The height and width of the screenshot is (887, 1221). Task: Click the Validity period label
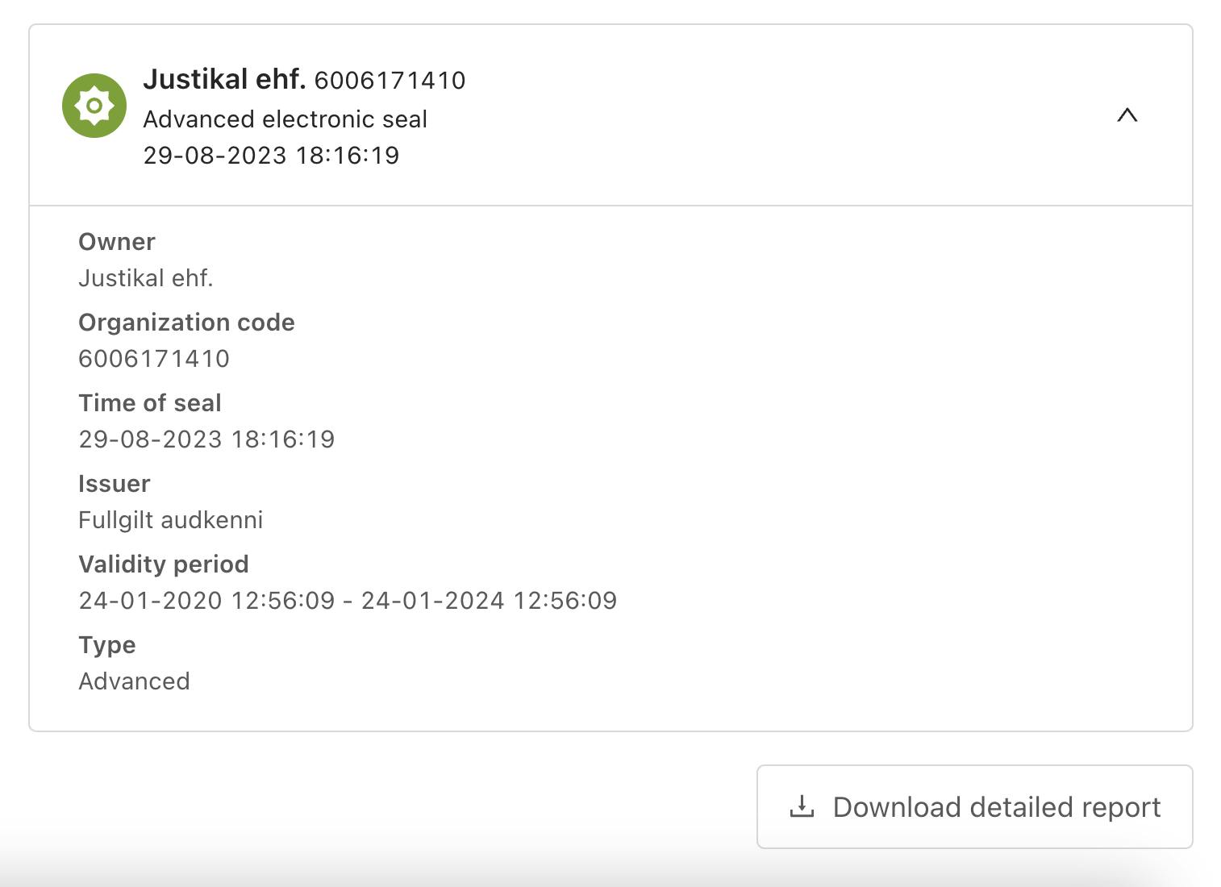[x=164, y=564]
